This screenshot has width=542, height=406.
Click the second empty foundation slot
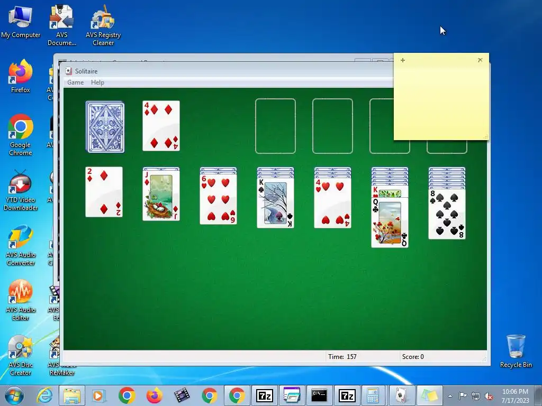[x=332, y=126]
